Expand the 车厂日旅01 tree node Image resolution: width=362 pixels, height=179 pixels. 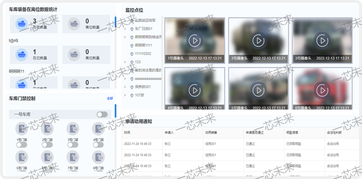coord(125,29)
